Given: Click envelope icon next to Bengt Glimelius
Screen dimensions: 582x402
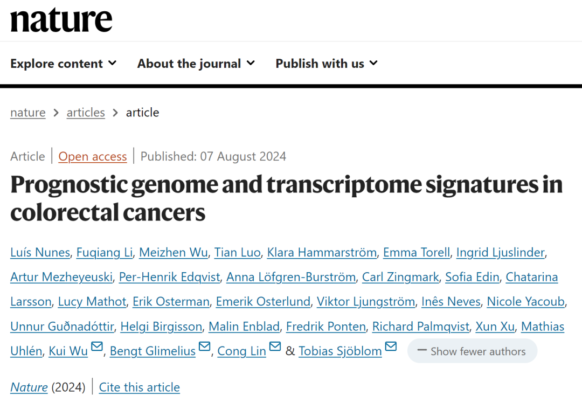Looking at the screenshot, I should 205,346.
